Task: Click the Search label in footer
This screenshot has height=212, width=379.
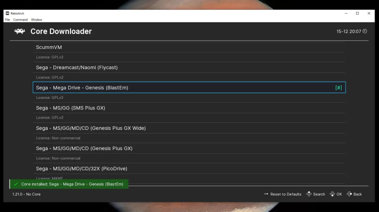Action: click(x=319, y=194)
